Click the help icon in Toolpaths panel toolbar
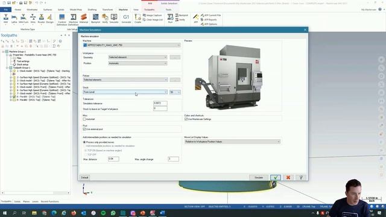386x217 pixels. pos(60,41)
